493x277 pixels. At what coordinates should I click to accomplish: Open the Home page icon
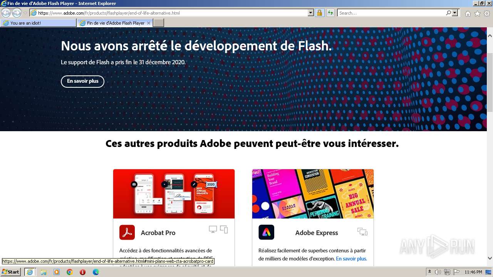pyautogui.click(x=468, y=13)
